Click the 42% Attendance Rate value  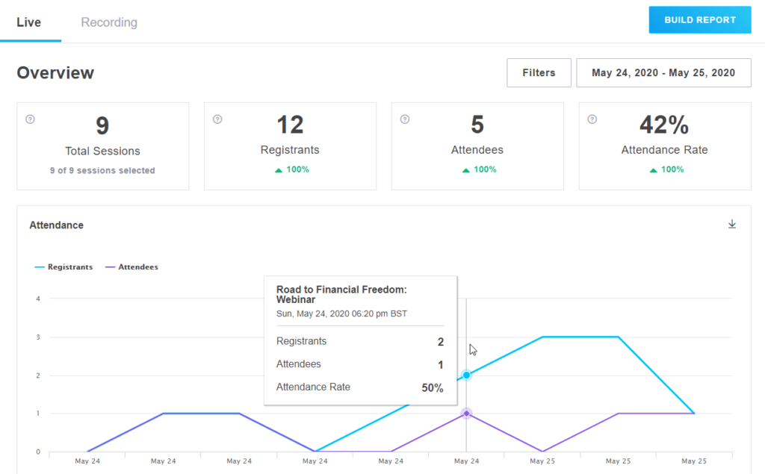coord(664,125)
